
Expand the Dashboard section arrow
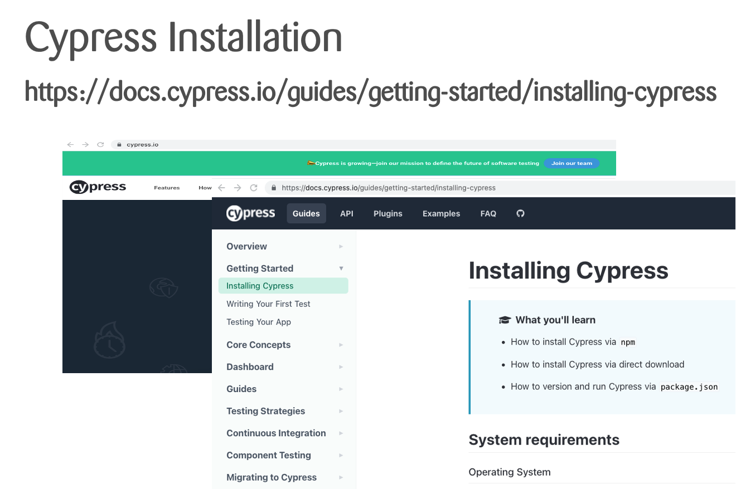(x=341, y=367)
